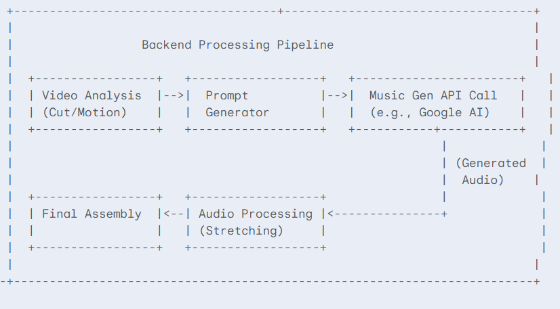
Task: Click the vertical line left of "(Generated"
Action: click(x=444, y=164)
